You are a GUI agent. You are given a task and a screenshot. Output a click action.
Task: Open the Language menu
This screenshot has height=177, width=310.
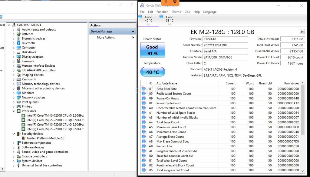point(210,12)
